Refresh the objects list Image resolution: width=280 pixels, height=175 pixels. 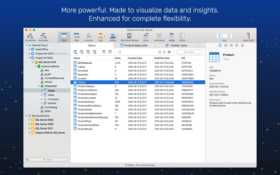119,52
